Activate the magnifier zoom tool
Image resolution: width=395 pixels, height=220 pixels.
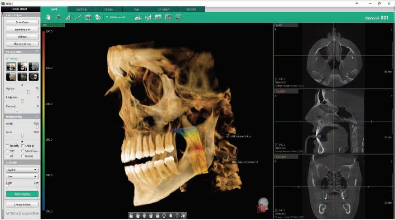pyautogui.click(x=58, y=17)
